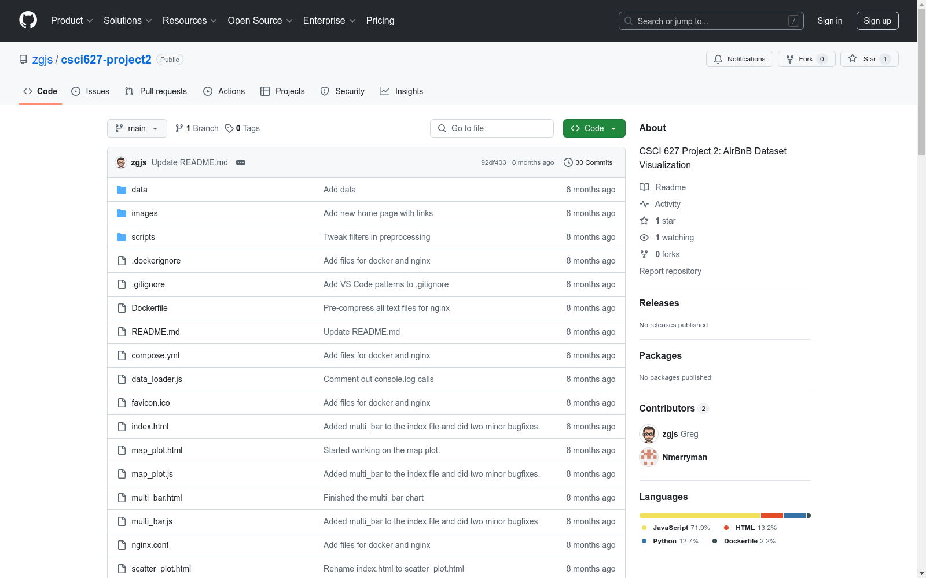The height and width of the screenshot is (578, 926).
Task: Click the watching eye icon
Action: [x=644, y=238]
